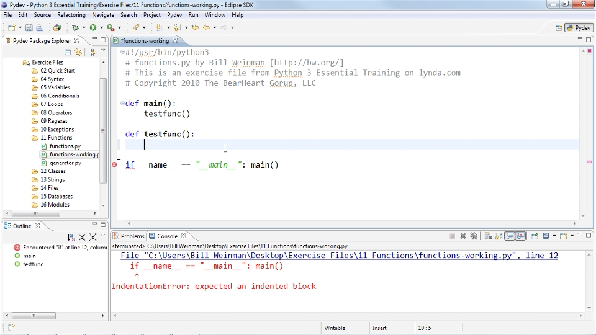Close the Console tab

pyautogui.click(x=184, y=236)
